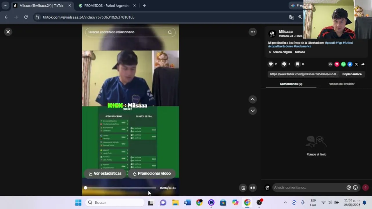
Task: Open the three-dot more options menu
Action: click(x=253, y=32)
